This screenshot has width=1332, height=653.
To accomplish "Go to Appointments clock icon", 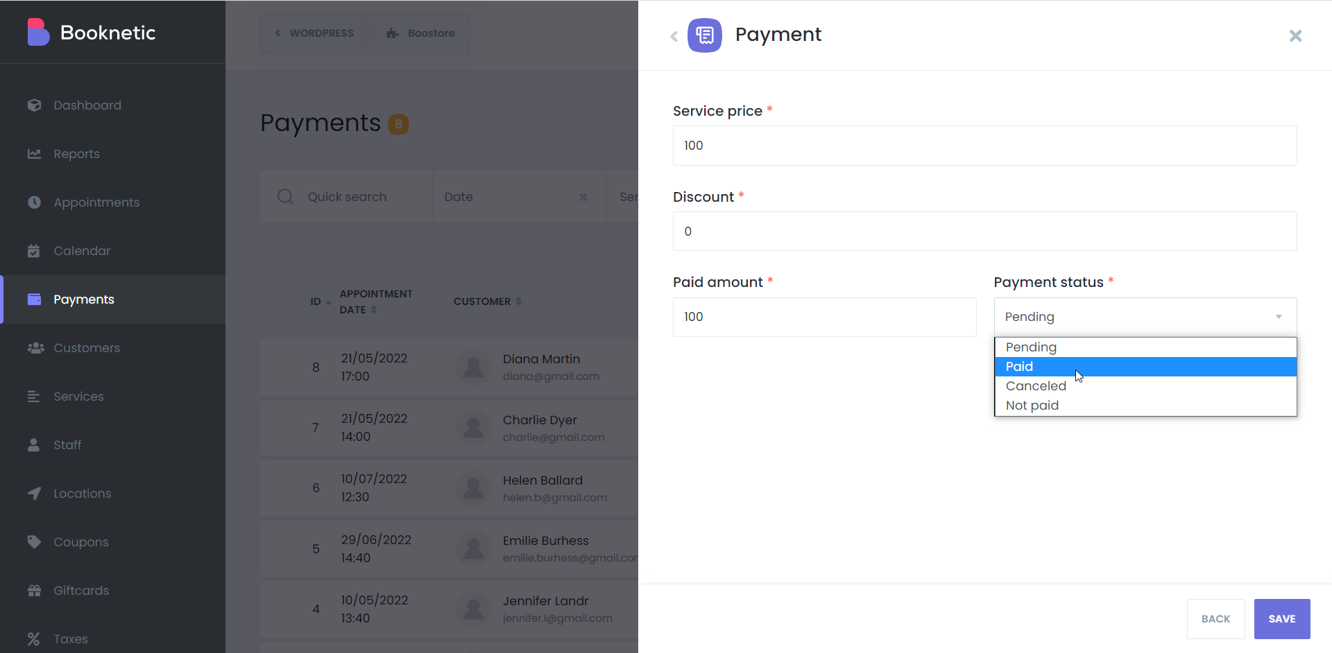I will click(34, 202).
